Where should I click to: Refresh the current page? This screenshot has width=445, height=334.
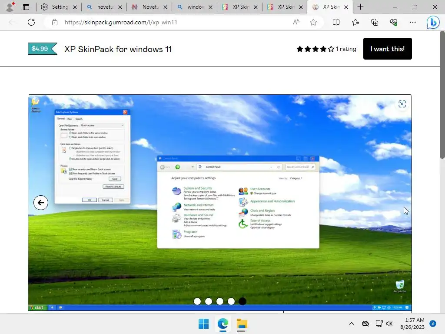coord(31,22)
